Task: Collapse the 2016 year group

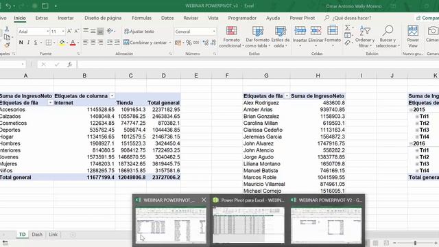Action: 411,143
